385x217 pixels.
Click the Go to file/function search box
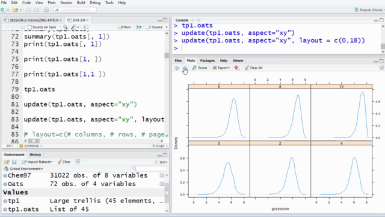pos(75,10)
